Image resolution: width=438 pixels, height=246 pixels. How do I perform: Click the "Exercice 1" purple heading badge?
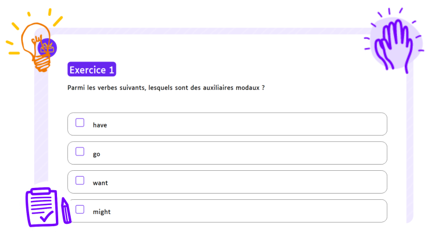[x=92, y=69]
